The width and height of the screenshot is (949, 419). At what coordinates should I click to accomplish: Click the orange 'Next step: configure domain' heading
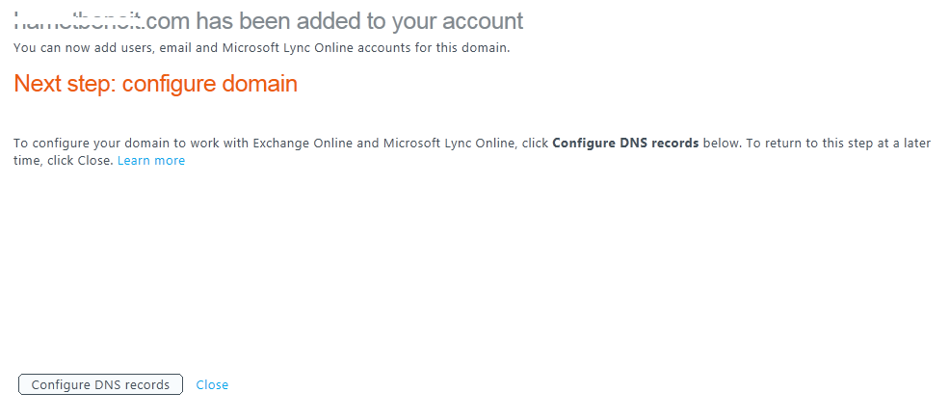[x=155, y=84]
